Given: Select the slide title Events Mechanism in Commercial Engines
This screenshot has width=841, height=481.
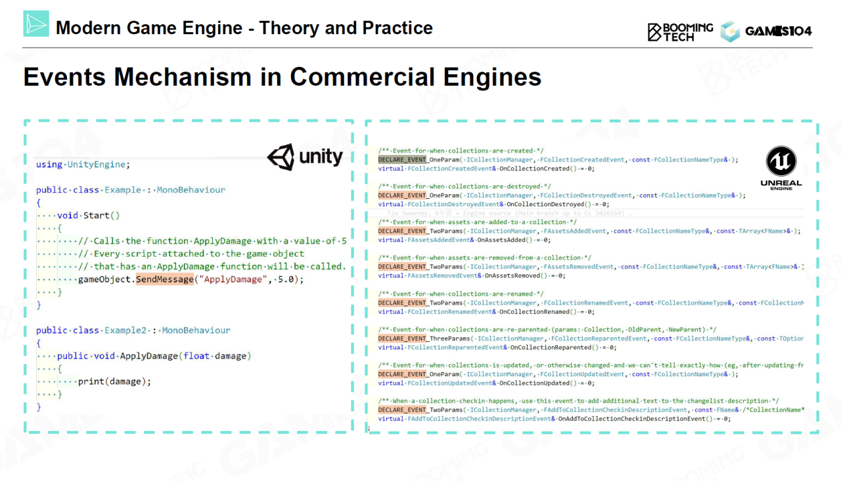Looking at the screenshot, I should [x=283, y=77].
